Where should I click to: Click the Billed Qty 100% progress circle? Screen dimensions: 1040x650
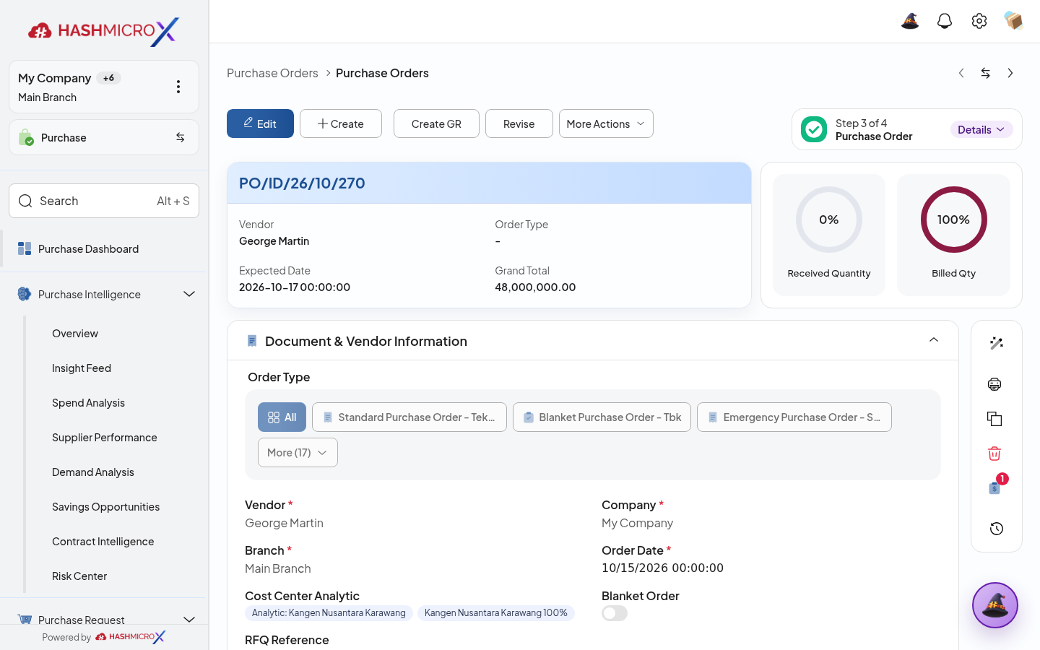pyautogui.click(x=953, y=220)
